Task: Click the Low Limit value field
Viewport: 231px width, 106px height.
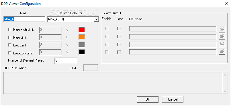Action: click(50, 45)
